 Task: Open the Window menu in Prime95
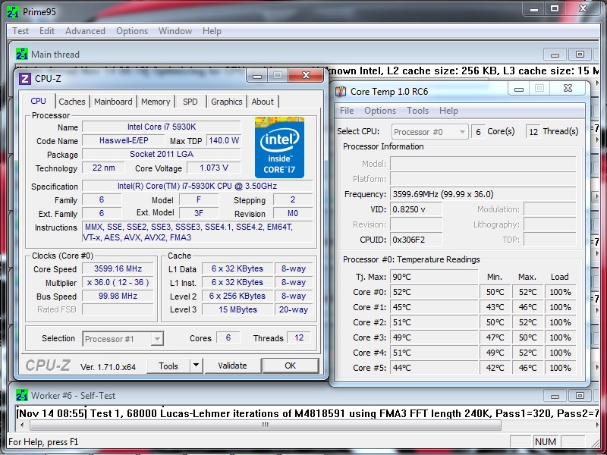pyautogui.click(x=175, y=31)
